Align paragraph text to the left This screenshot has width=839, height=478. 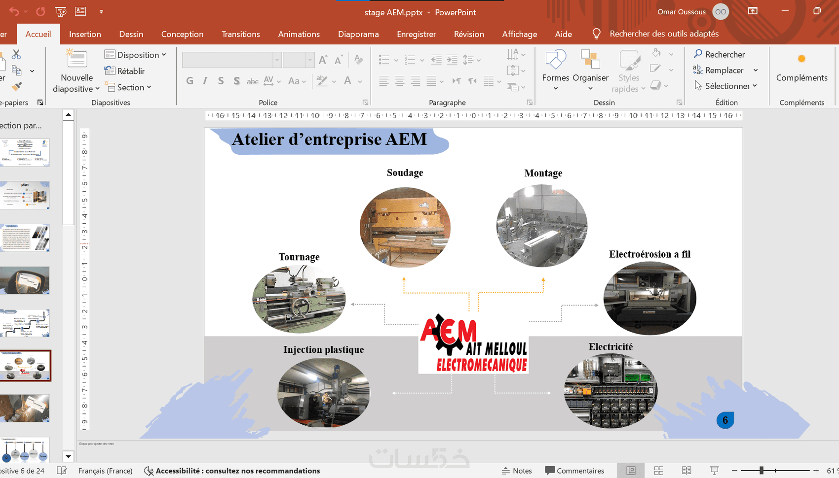click(x=384, y=81)
